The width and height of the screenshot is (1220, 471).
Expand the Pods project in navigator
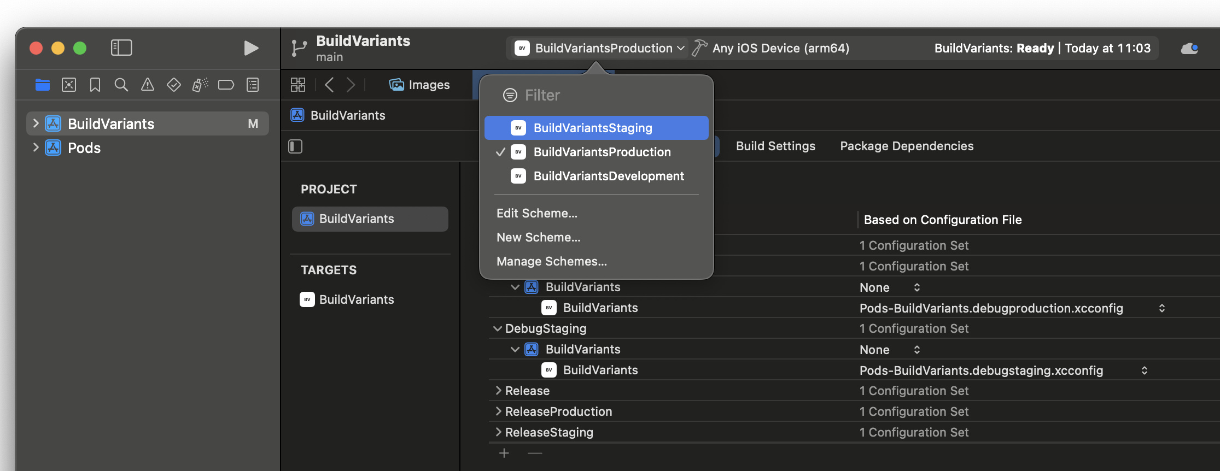click(x=36, y=148)
